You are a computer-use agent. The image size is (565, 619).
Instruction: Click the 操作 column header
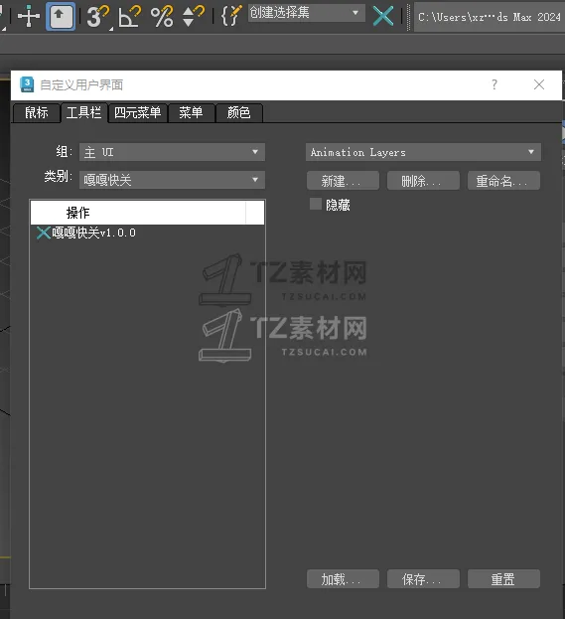point(138,213)
